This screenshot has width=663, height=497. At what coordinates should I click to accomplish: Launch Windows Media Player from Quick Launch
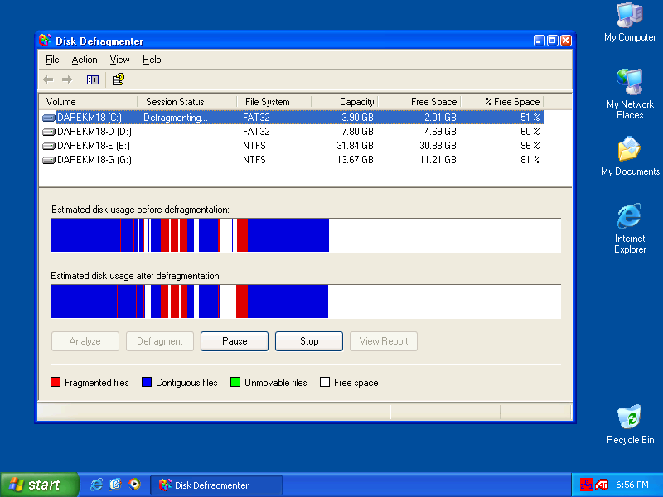(134, 485)
